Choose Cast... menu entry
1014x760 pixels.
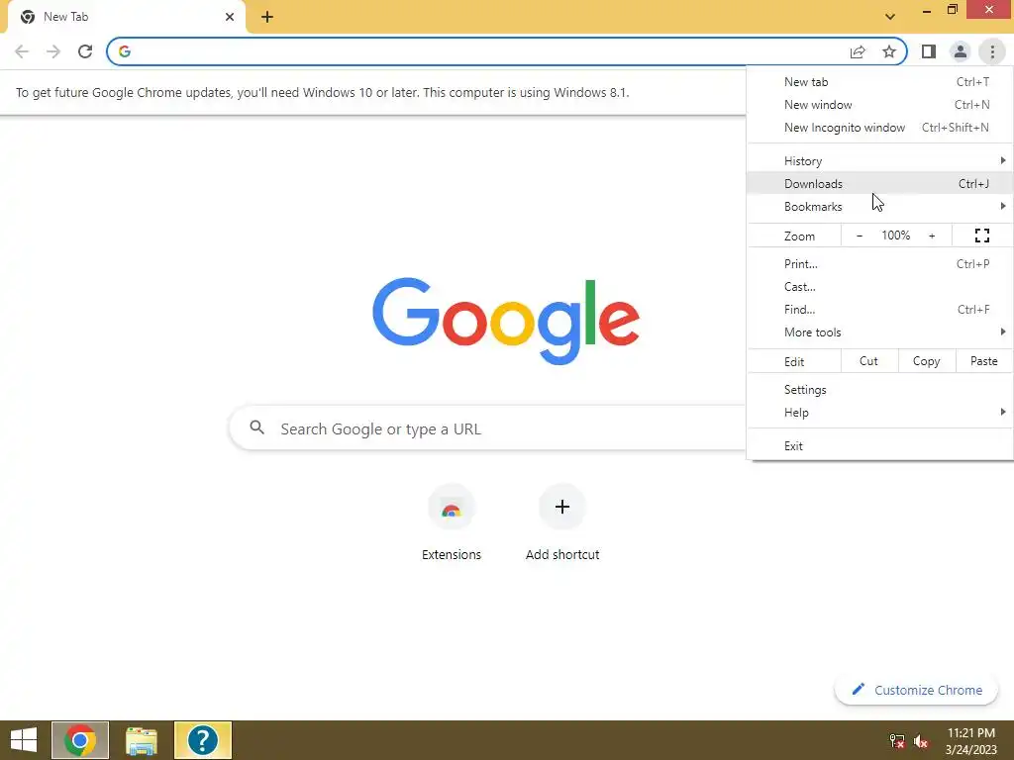(879, 286)
